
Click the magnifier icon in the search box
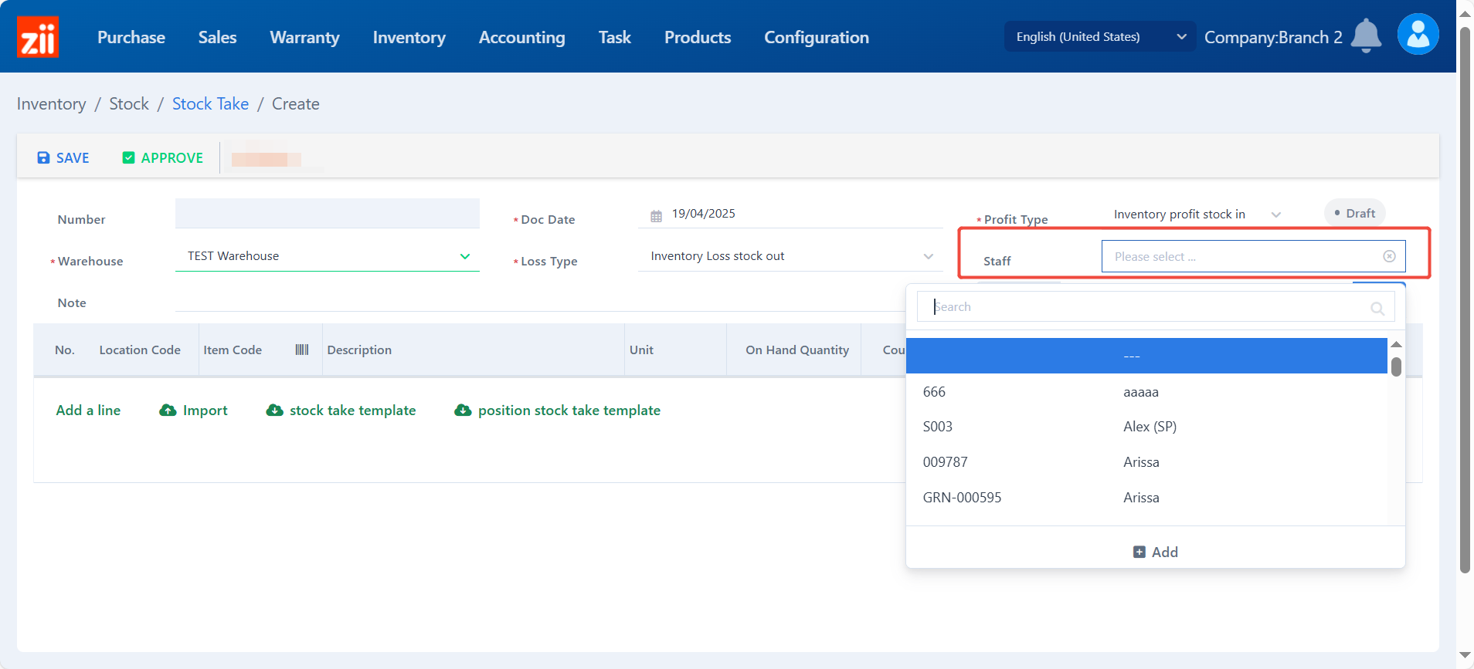pos(1377,308)
